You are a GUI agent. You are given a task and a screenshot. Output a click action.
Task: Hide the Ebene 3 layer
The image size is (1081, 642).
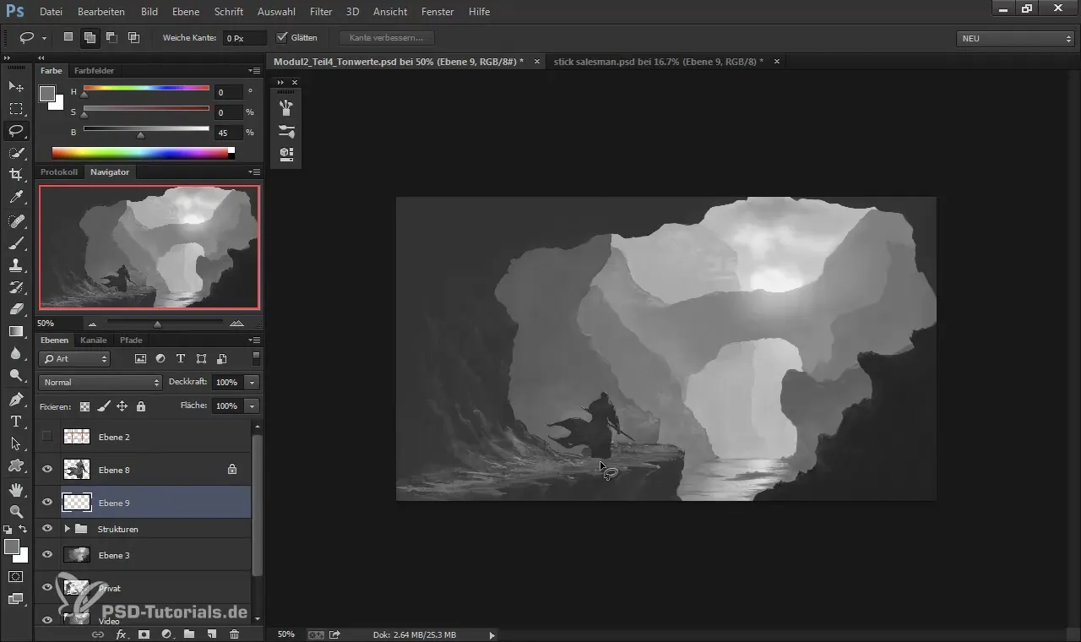47,555
